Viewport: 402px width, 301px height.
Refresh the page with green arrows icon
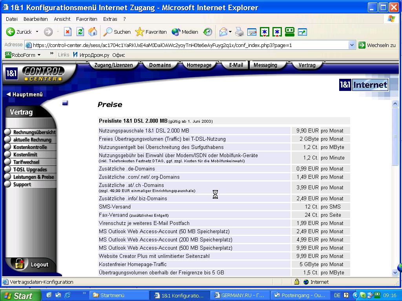80,32
